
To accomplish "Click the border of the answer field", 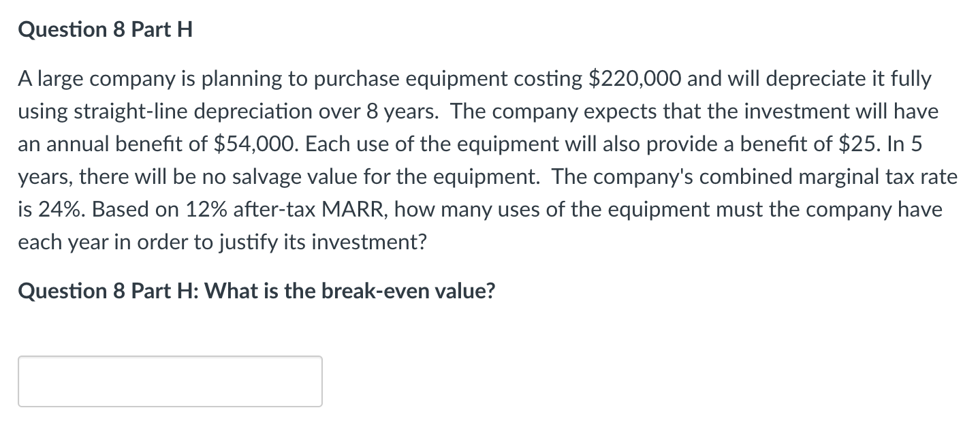I will [170, 356].
